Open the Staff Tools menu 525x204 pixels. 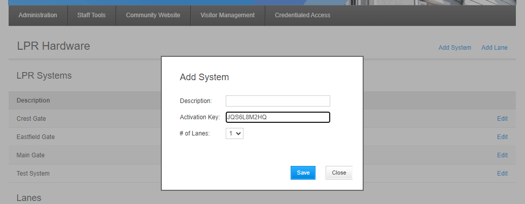click(91, 15)
